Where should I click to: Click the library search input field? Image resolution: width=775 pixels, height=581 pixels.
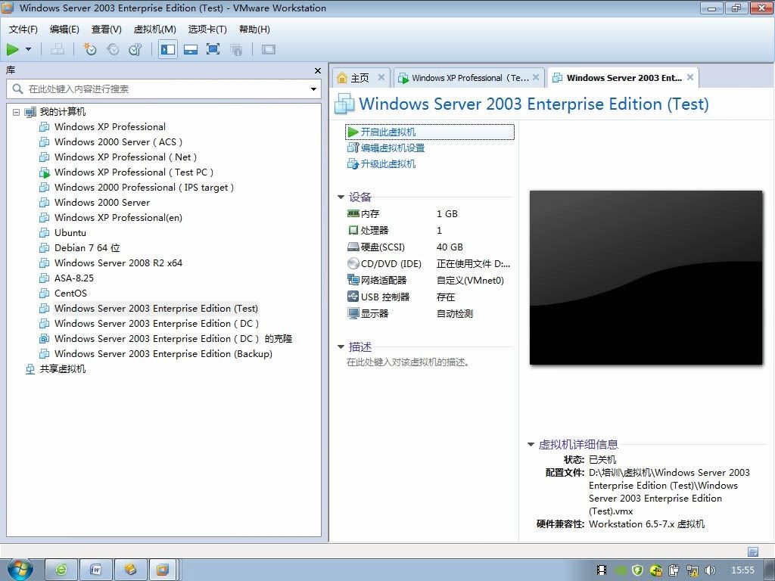pyautogui.click(x=163, y=89)
